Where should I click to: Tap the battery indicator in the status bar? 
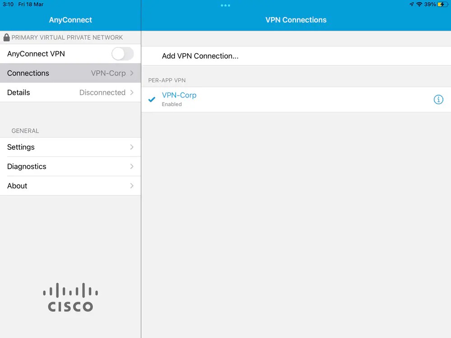point(442,5)
